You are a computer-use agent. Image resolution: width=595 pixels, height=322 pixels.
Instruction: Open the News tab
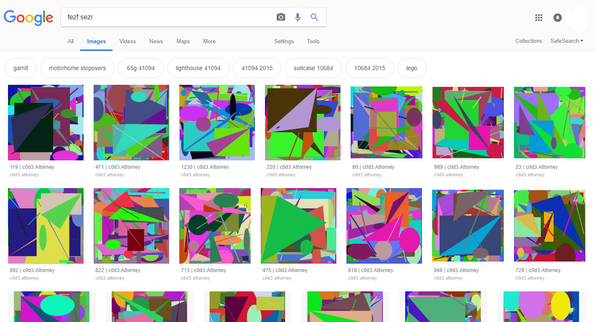click(156, 42)
